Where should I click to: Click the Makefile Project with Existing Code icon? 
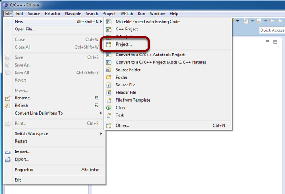click(x=109, y=22)
